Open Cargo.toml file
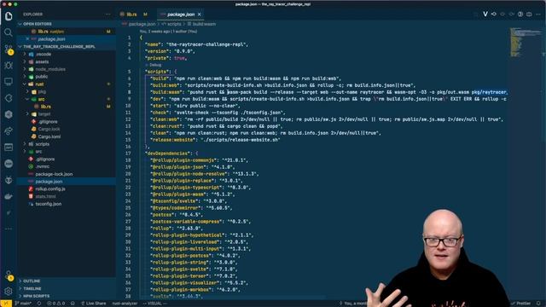The image size is (546, 307). 67,136
